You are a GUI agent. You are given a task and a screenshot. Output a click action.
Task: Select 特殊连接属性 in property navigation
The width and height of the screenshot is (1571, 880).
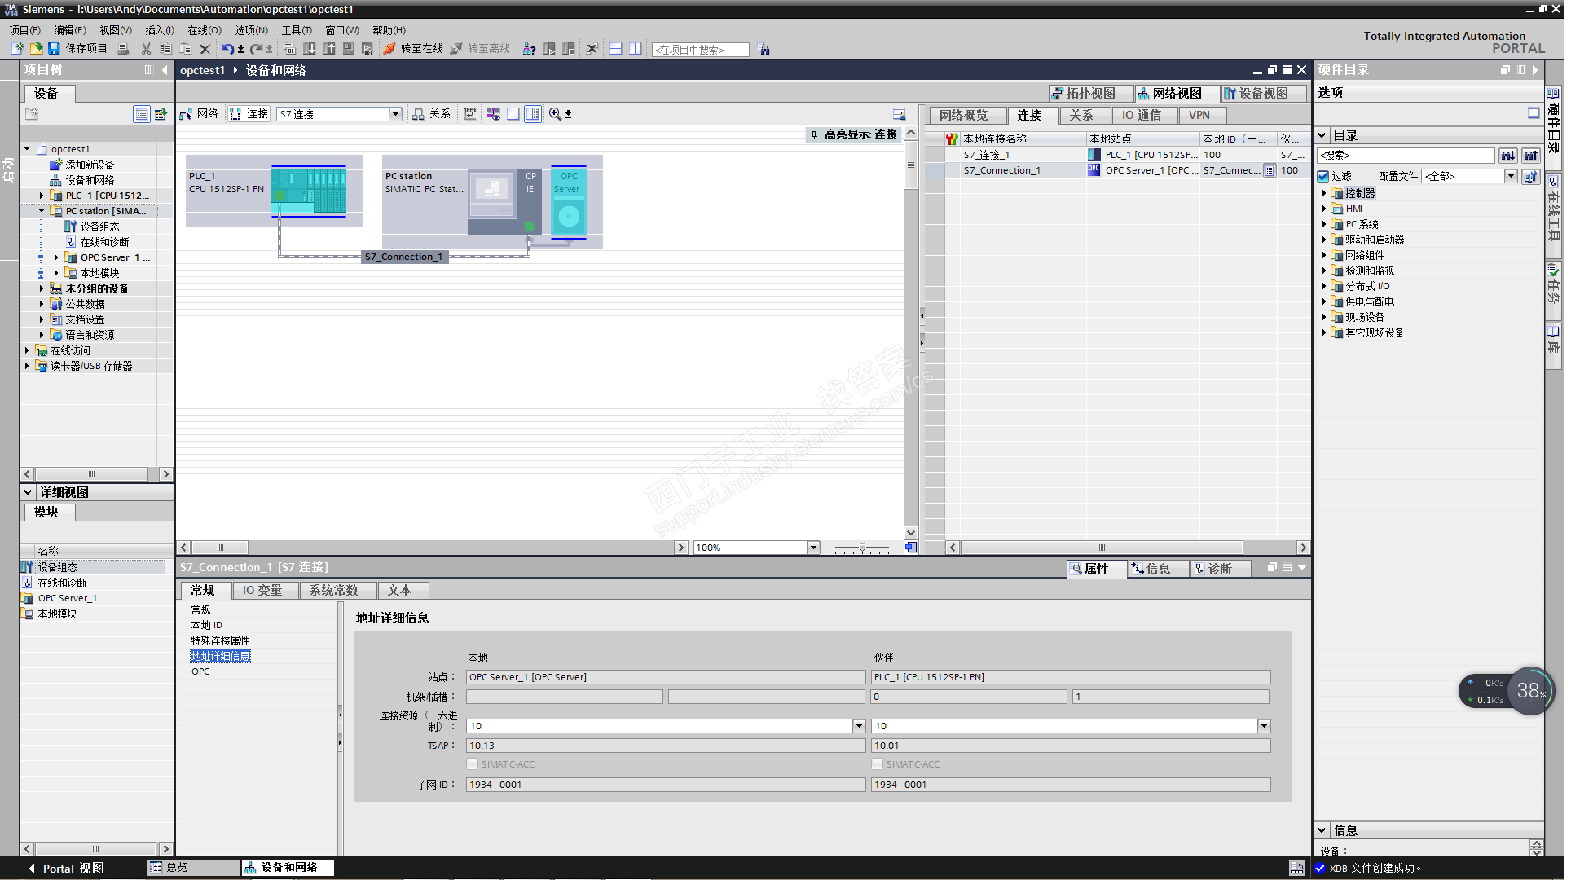click(x=220, y=640)
